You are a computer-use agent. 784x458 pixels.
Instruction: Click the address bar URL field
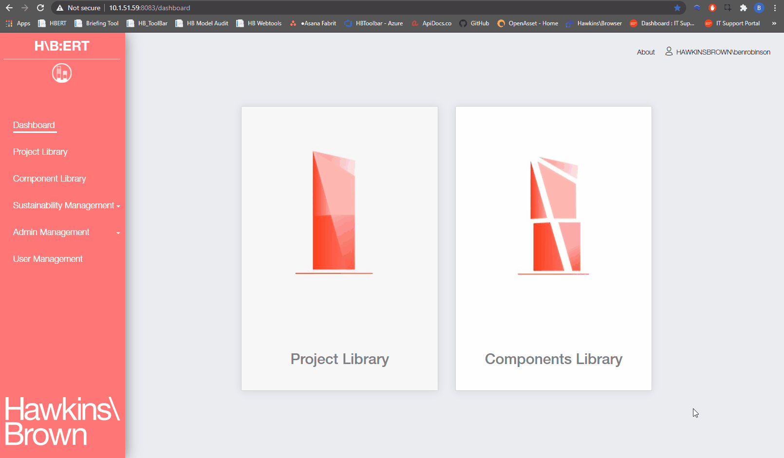click(x=369, y=8)
